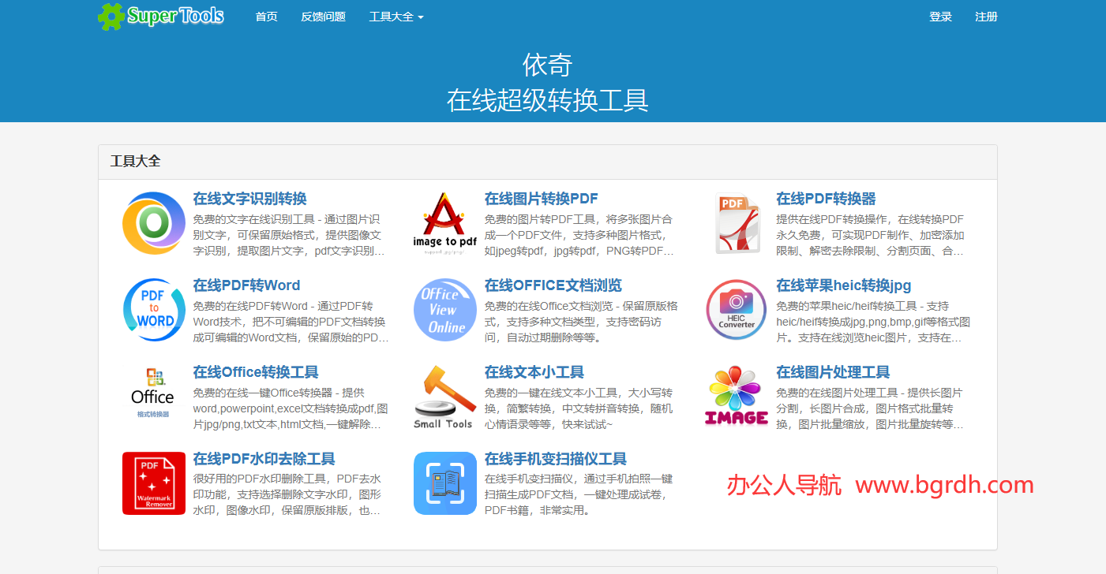Select the Small Tools hammer icon

(444, 395)
